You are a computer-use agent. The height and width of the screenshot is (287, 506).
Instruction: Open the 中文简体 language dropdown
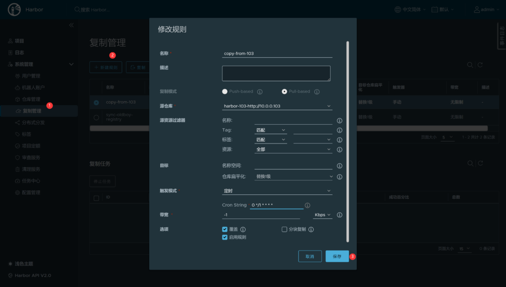click(410, 10)
